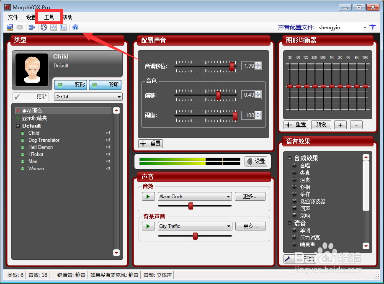
Task: Collapse the Default voice group
Action: tap(18, 126)
